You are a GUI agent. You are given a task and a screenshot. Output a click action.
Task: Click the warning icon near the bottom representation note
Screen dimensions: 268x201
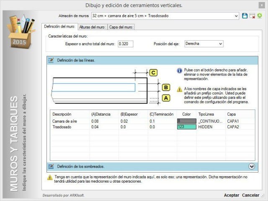50,178
